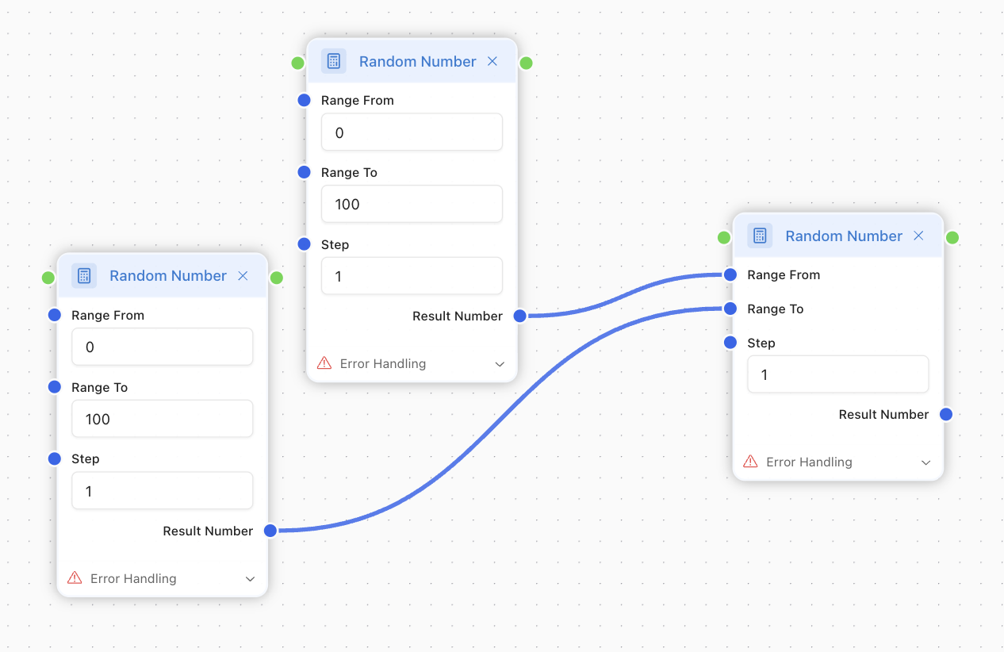Click the rightmost node's Result Number output port
The image size is (1004, 652).
945,414
